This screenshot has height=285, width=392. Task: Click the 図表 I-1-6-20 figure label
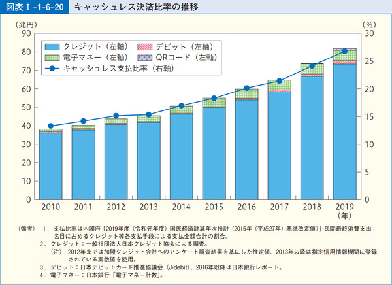[x=35, y=8]
